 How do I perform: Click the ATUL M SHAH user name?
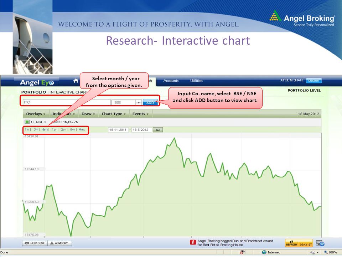point(291,80)
